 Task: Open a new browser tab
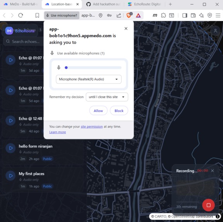pos(170,4)
